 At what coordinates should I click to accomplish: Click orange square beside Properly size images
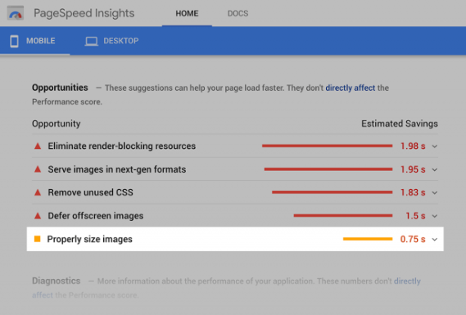tap(37, 239)
